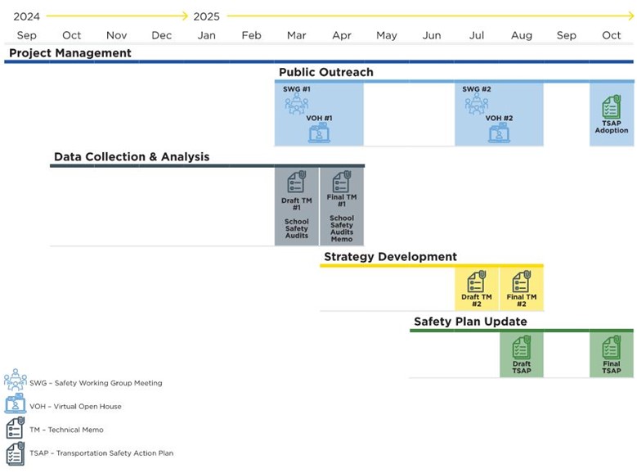637x473 pixels.
Task: Click the TSAP Adoption label text
Action: point(612,127)
